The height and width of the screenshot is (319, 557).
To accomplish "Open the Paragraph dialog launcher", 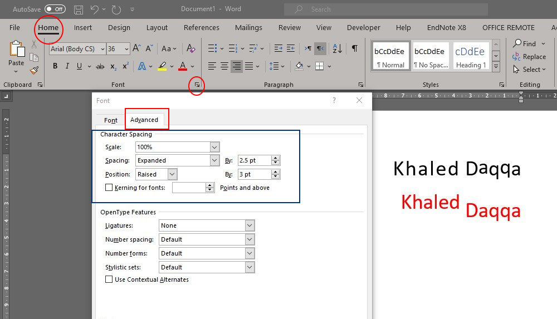I will tap(361, 85).
